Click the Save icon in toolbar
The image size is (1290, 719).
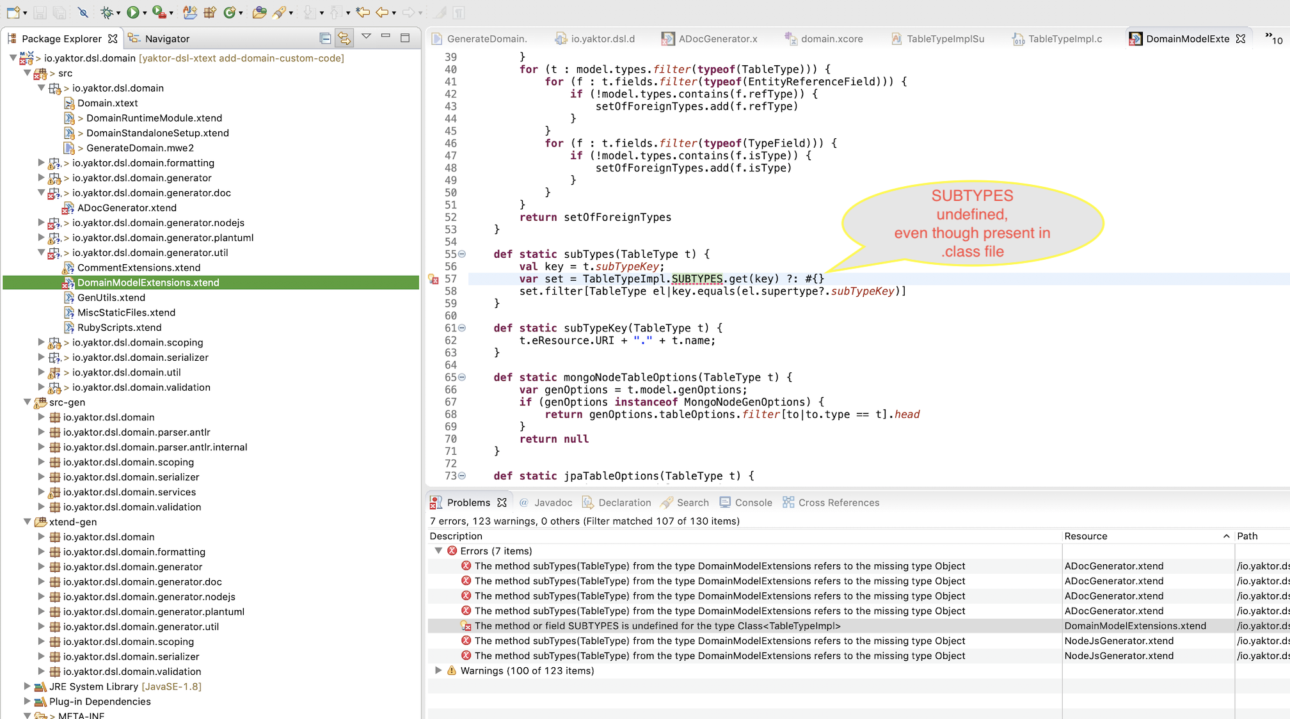click(40, 12)
